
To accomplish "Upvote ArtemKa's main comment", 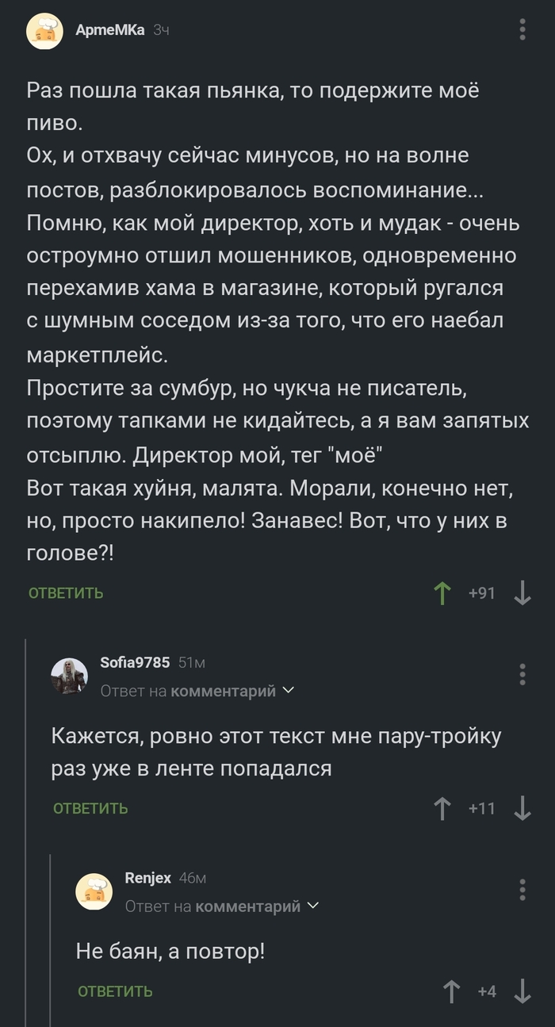I will [x=441, y=592].
